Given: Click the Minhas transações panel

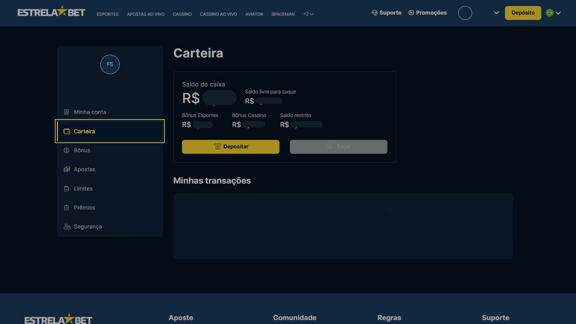Looking at the screenshot, I should click(x=343, y=226).
